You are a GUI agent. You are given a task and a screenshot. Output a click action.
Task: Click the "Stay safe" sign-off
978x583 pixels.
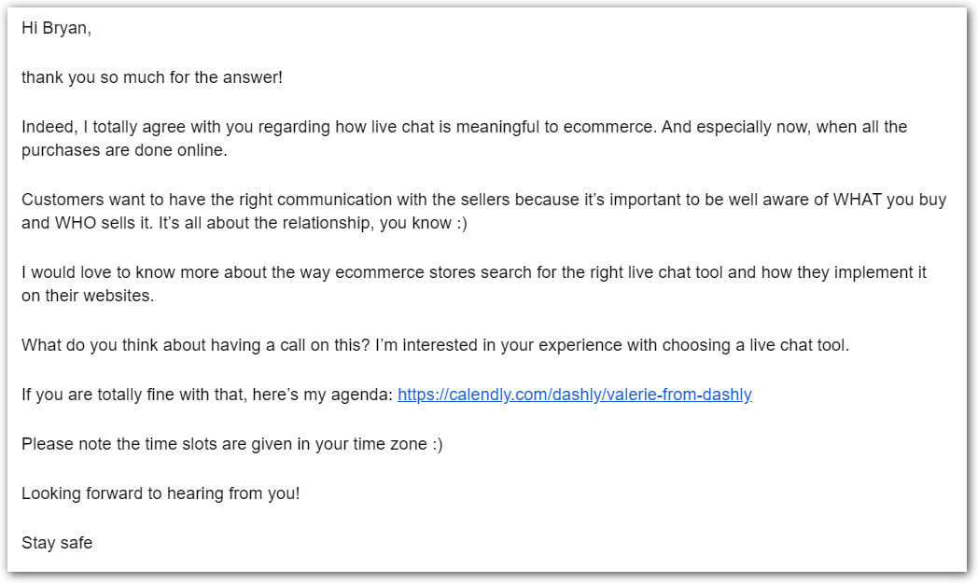pos(57,543)
